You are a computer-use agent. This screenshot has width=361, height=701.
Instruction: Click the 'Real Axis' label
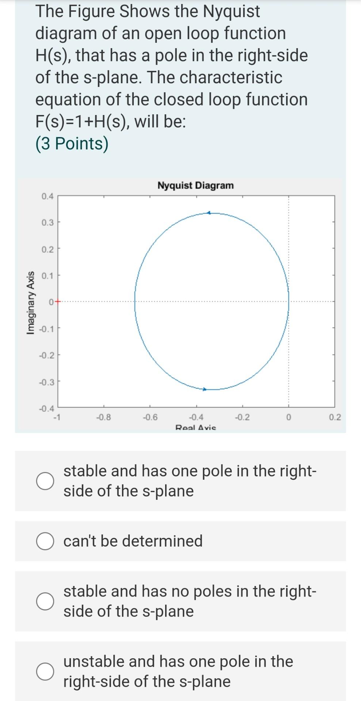[196, 428]
